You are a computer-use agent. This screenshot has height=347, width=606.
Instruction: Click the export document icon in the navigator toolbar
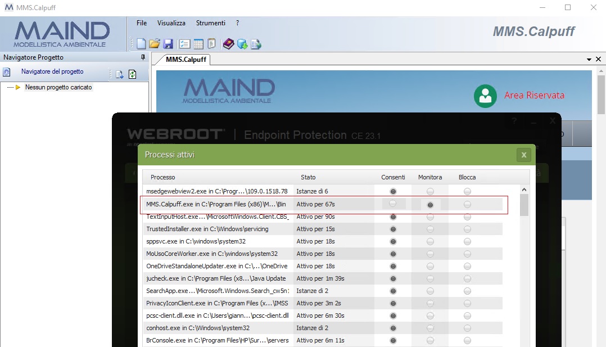(119, 74)
